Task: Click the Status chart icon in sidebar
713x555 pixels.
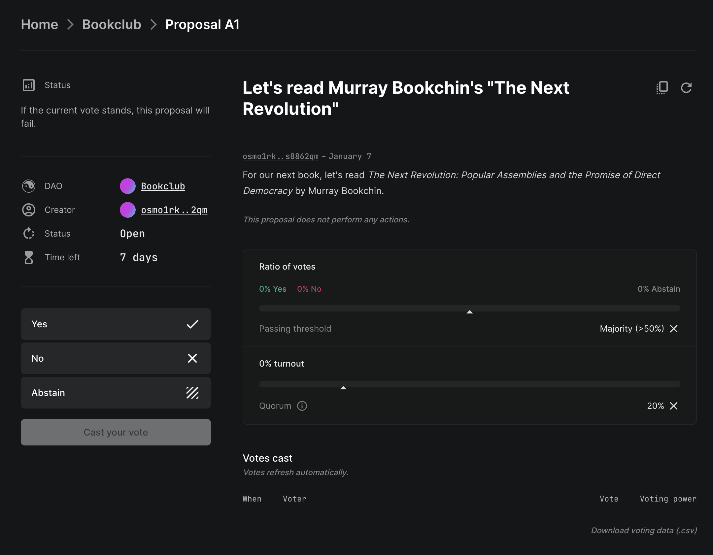Action: click(29, 85)
